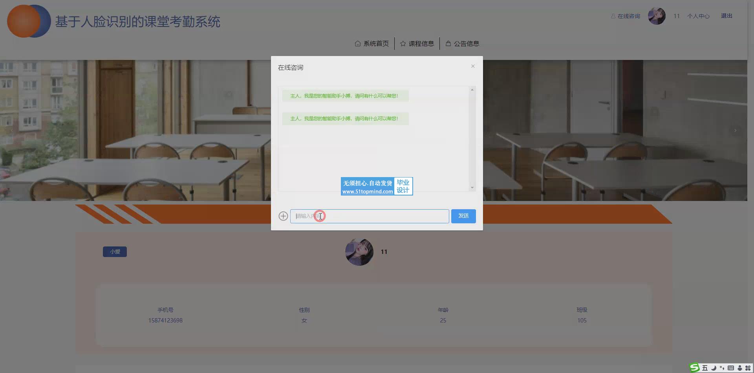The image size is (754, 373).
Task: Toggle moon half-width icon in IME bar
Action: pos(714,368)
